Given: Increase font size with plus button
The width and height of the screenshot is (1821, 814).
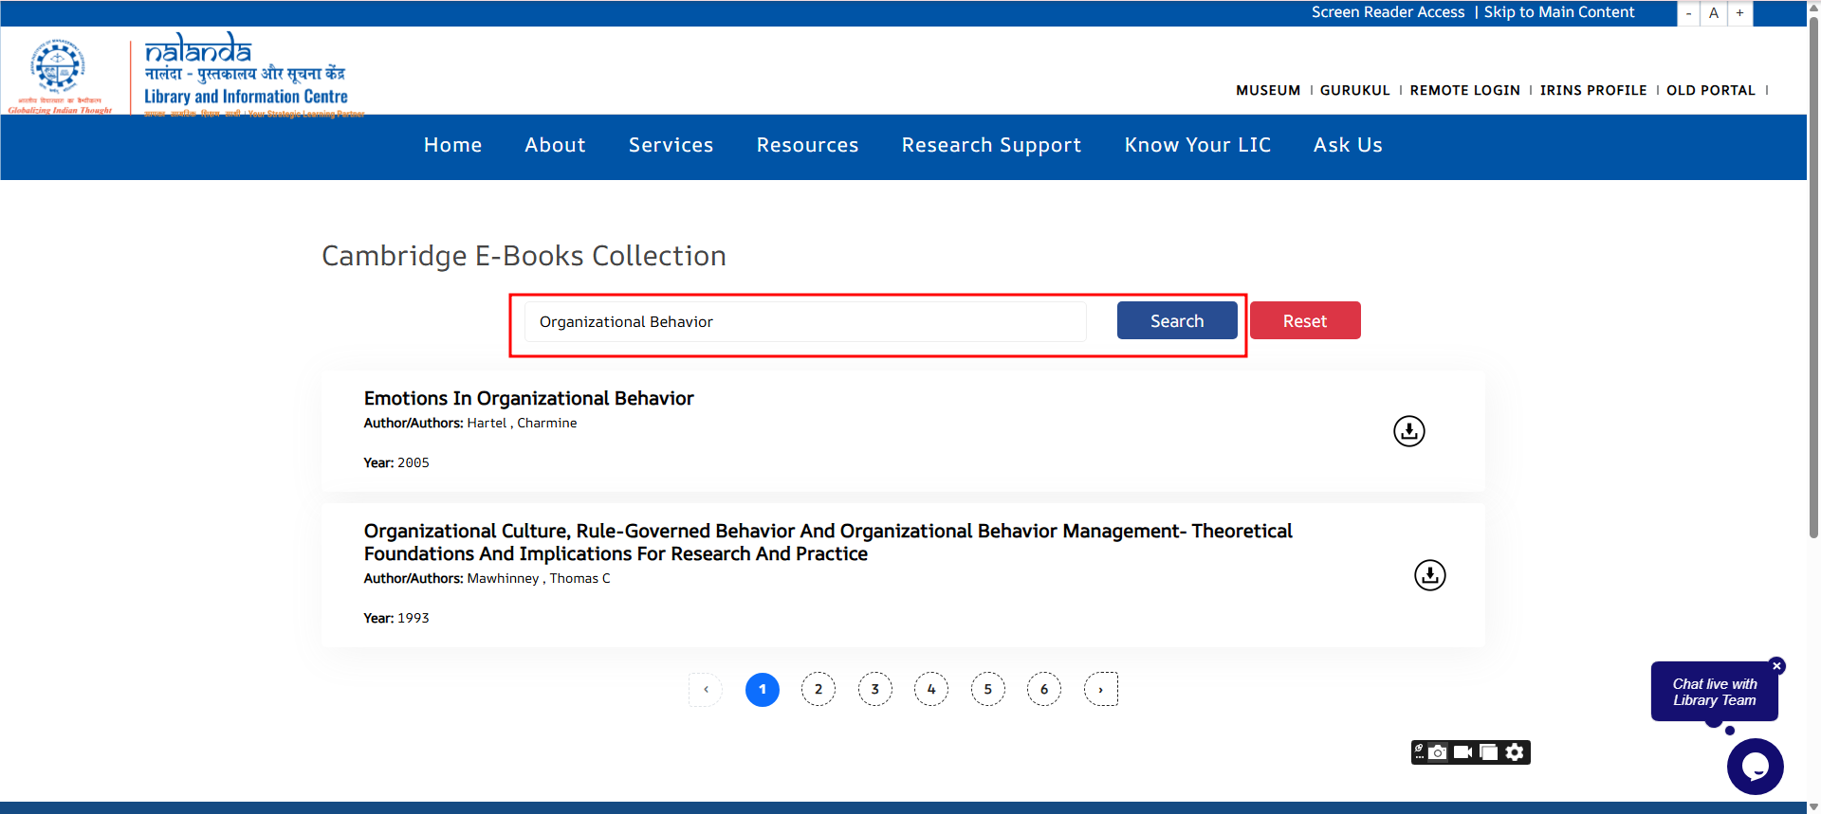Looking at the screenshot, I should (1739, 13).
